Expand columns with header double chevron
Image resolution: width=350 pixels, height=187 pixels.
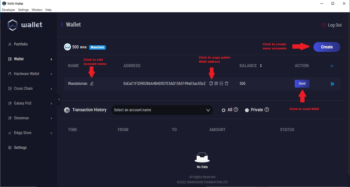point(332,66)
